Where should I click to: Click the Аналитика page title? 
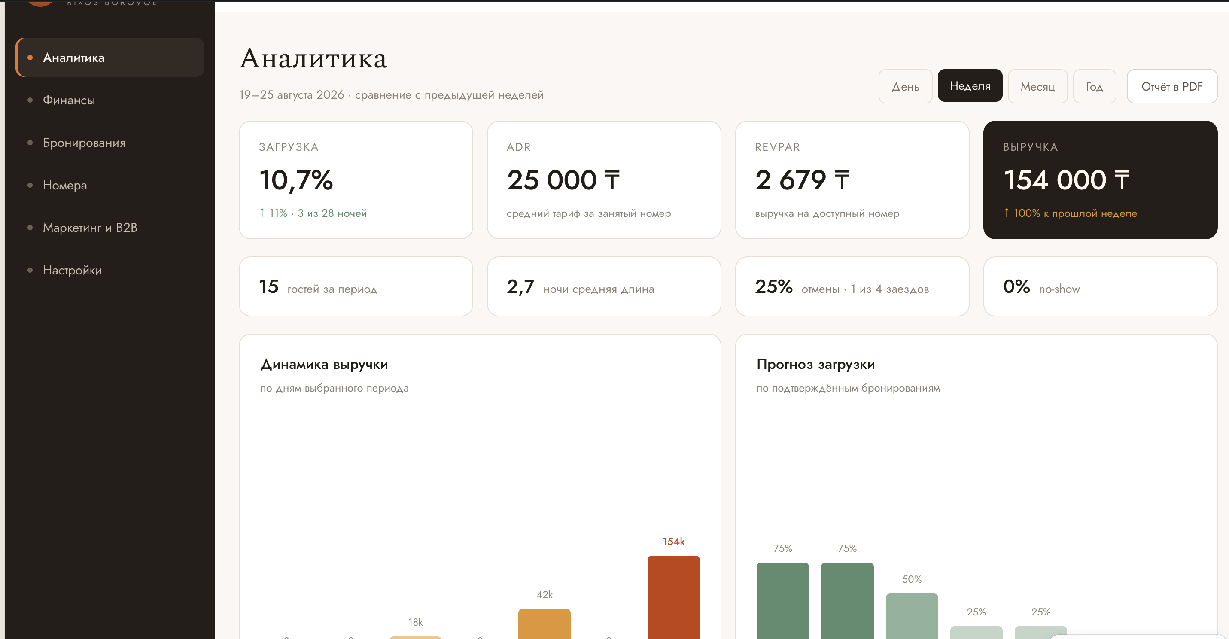(313, 58)
